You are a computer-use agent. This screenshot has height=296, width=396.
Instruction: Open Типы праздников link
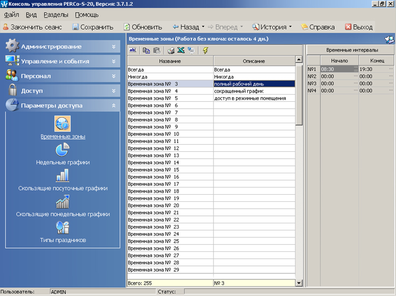click(63, 240)
